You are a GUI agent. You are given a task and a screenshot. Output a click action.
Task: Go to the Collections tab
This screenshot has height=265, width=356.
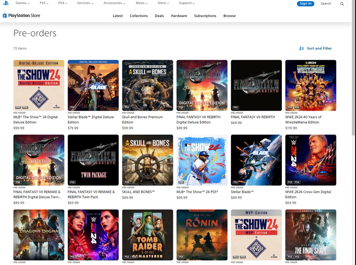[139, 16]
